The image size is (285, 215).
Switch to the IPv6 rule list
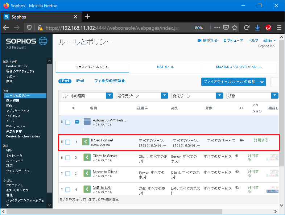80,81
